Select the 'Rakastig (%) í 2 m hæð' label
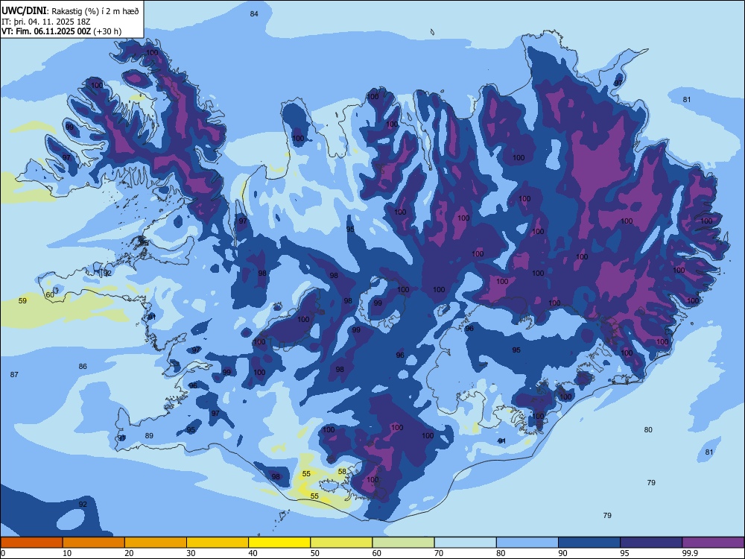This screenshot has height=559, width=745. pyautogui.click(x=95, y=11)
